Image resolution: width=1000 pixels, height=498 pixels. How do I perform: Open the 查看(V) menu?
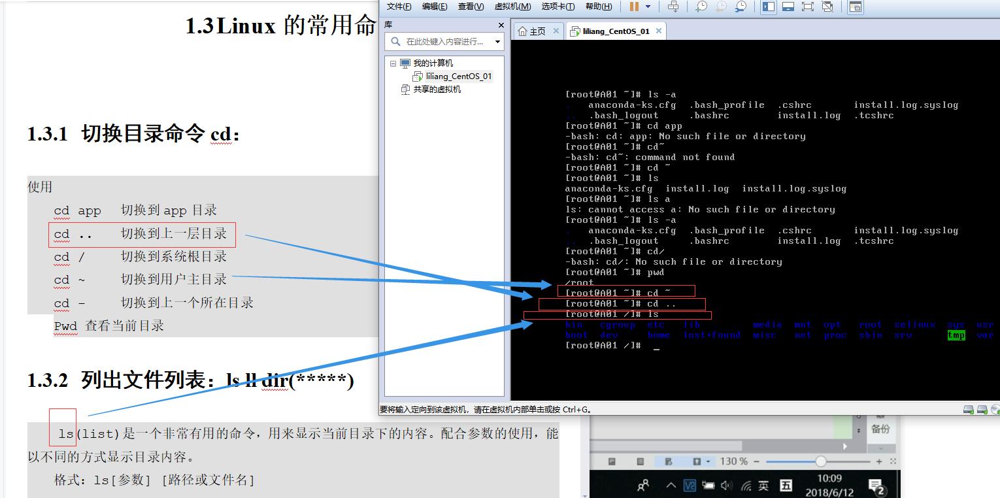coord(471,7)
